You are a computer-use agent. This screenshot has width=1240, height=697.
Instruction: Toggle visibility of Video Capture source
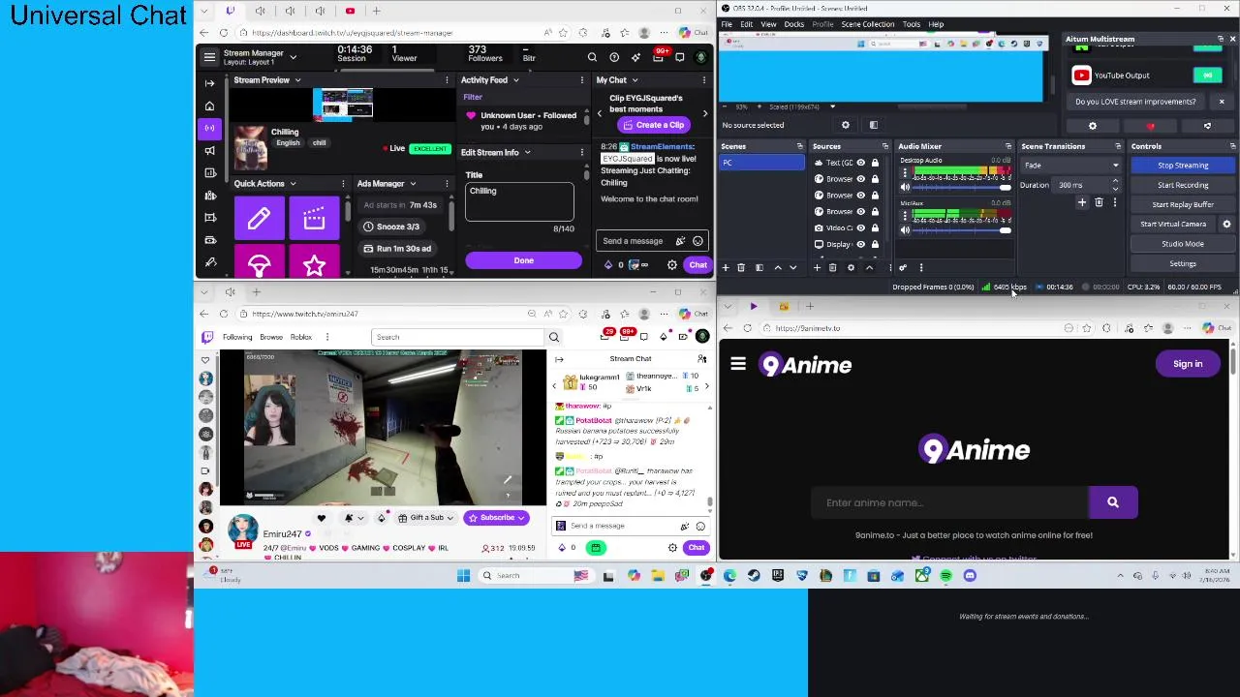(x=860, y=227)
